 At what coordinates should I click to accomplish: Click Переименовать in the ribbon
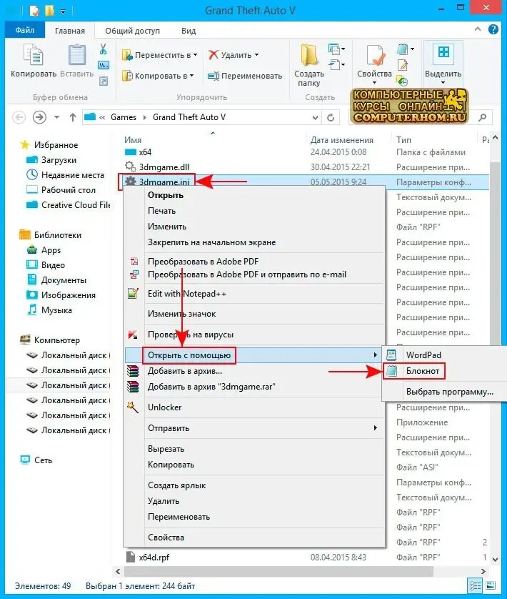pyautogui.click(x=245, y=76)
